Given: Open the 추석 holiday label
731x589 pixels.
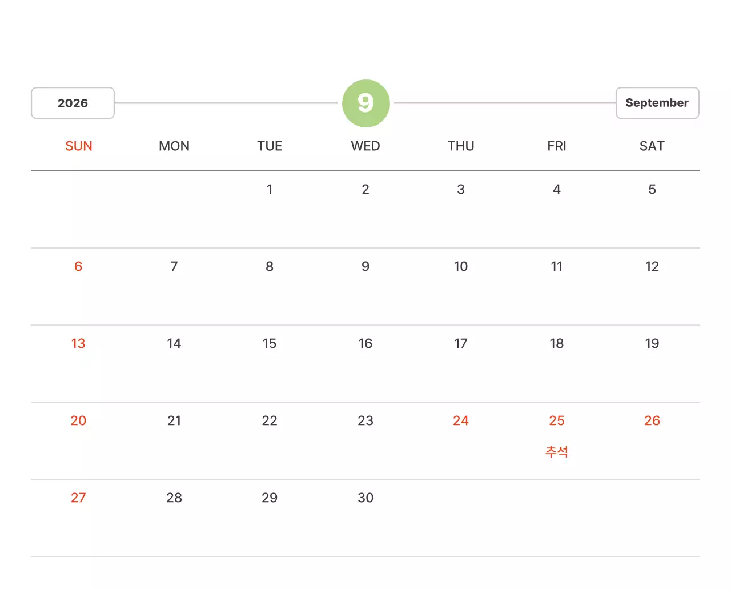Looking at the screenshot, I should point(557,452).
